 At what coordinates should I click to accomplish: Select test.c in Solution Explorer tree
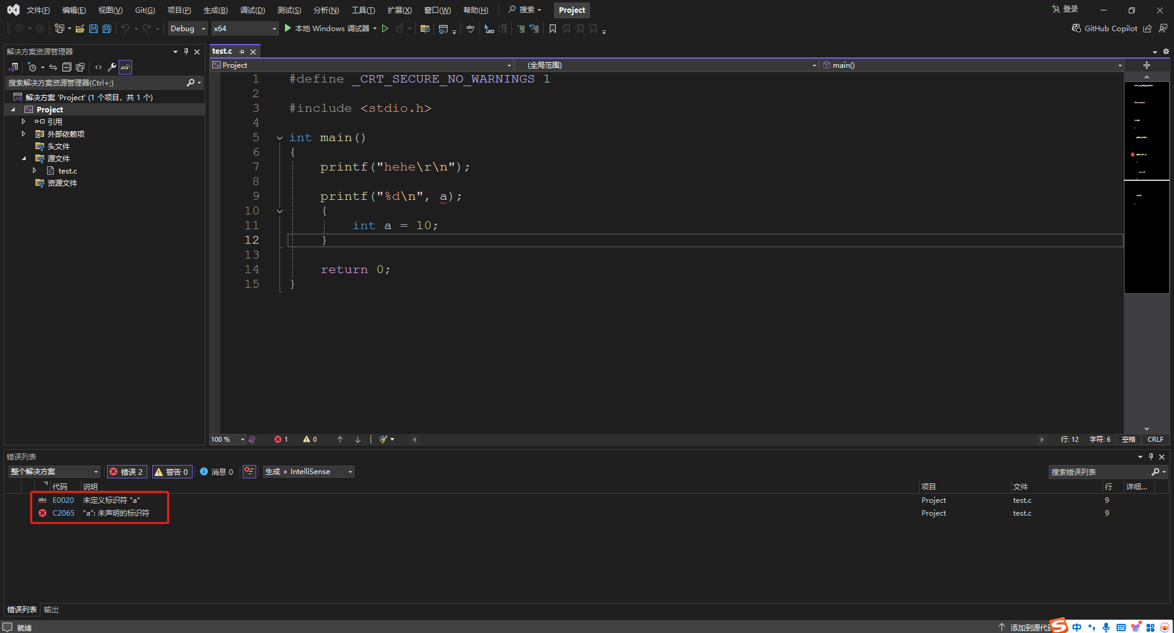[x=67, y=171]
